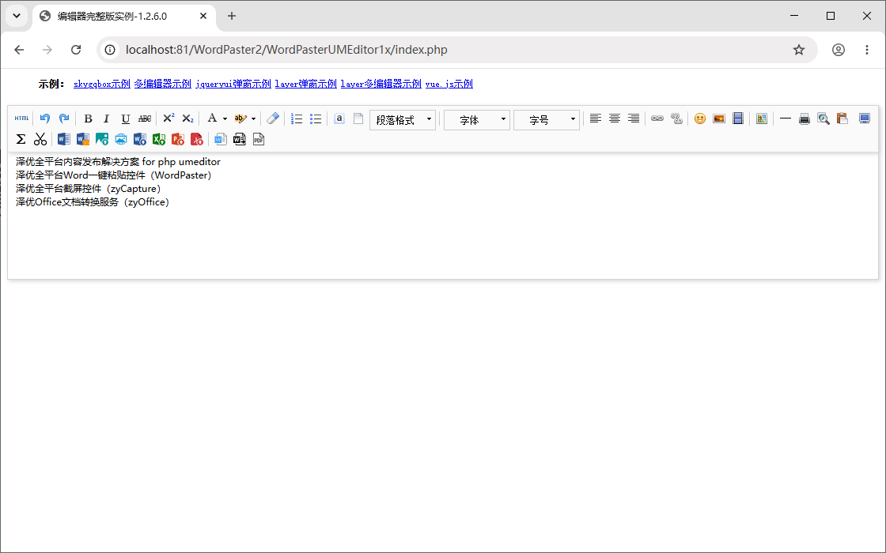This screenshot has width=886, height=553.
Task: Expand the font color arrow menu
Action: point(225,119)
